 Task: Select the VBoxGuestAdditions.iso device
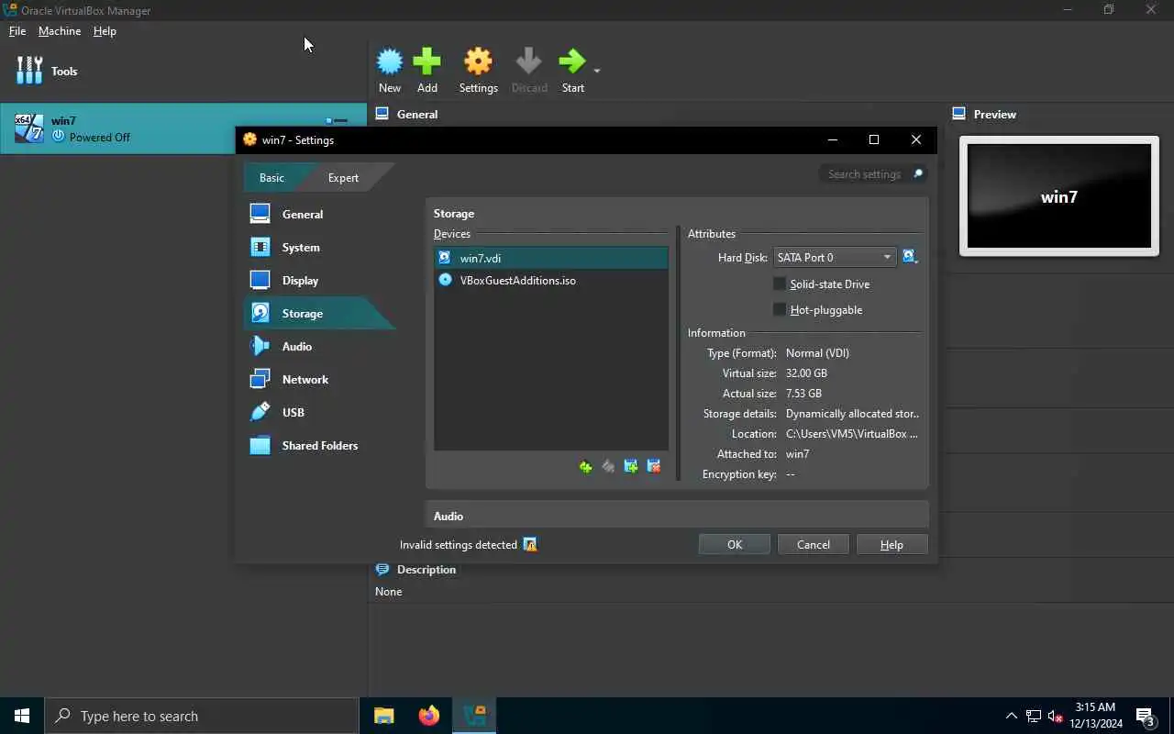(x=551, y=280)
